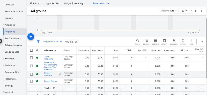
Task: Open Overview in sidebar
Action: click(9, 5)
